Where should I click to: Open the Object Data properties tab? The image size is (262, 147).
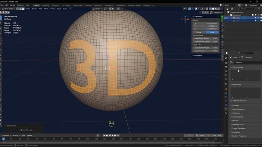tap(226, 109)
